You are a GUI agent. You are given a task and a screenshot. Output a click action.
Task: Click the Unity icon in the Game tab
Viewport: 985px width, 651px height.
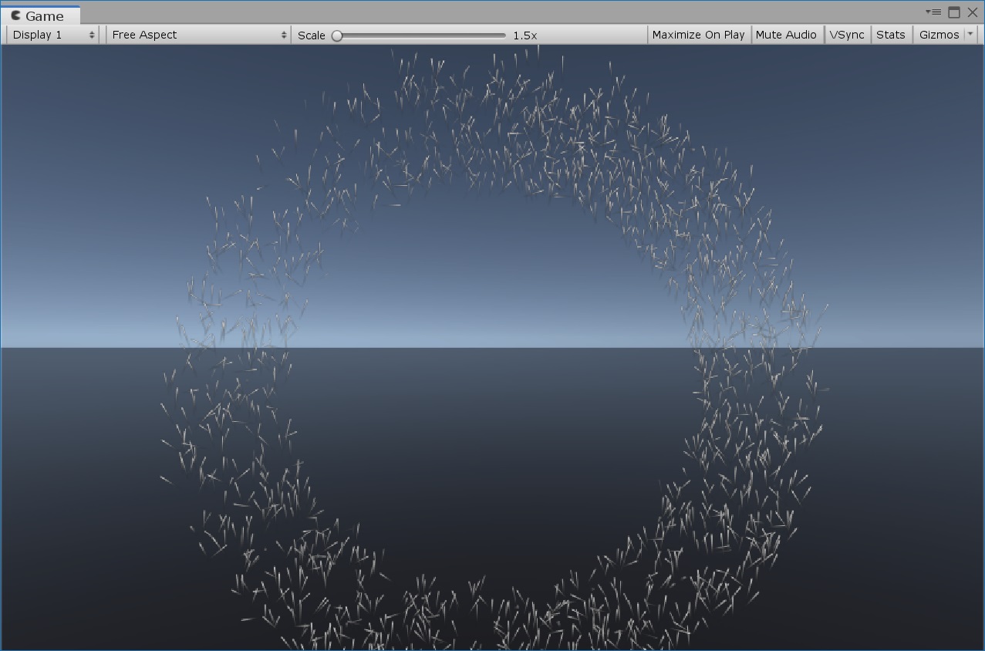[x=15, y=15]
